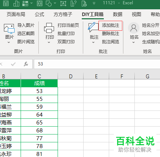Image resolution: width=160 pixels, height=157 pixels.
Task: Open Customize Quick Access Toolbar dropdown
Action: tap(94, 3)
